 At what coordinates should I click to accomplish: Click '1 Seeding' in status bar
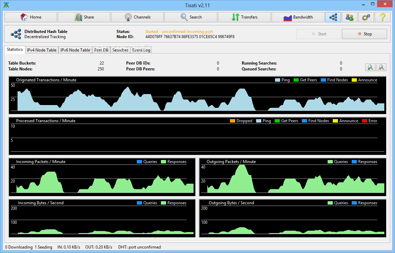(x=43, y=247)
